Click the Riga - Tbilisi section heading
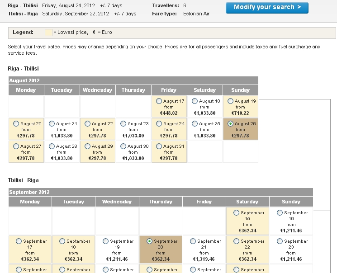The height and width of the screenshot is (273, 337). [23, 69]
